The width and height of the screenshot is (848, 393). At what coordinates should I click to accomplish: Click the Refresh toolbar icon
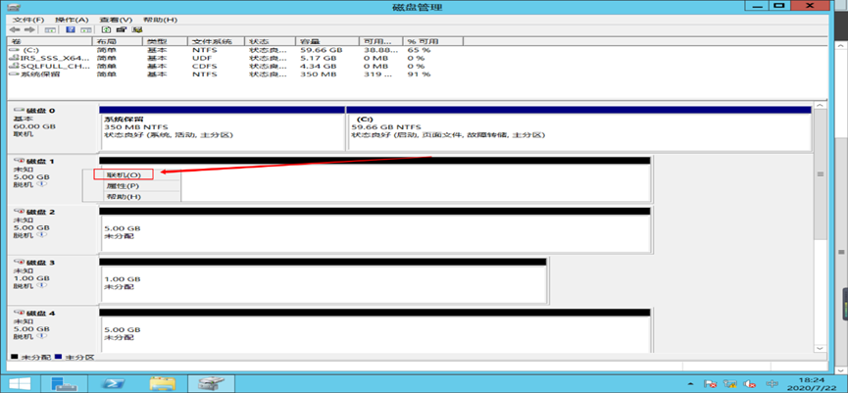pyautogui.click(x=107, y=29)
